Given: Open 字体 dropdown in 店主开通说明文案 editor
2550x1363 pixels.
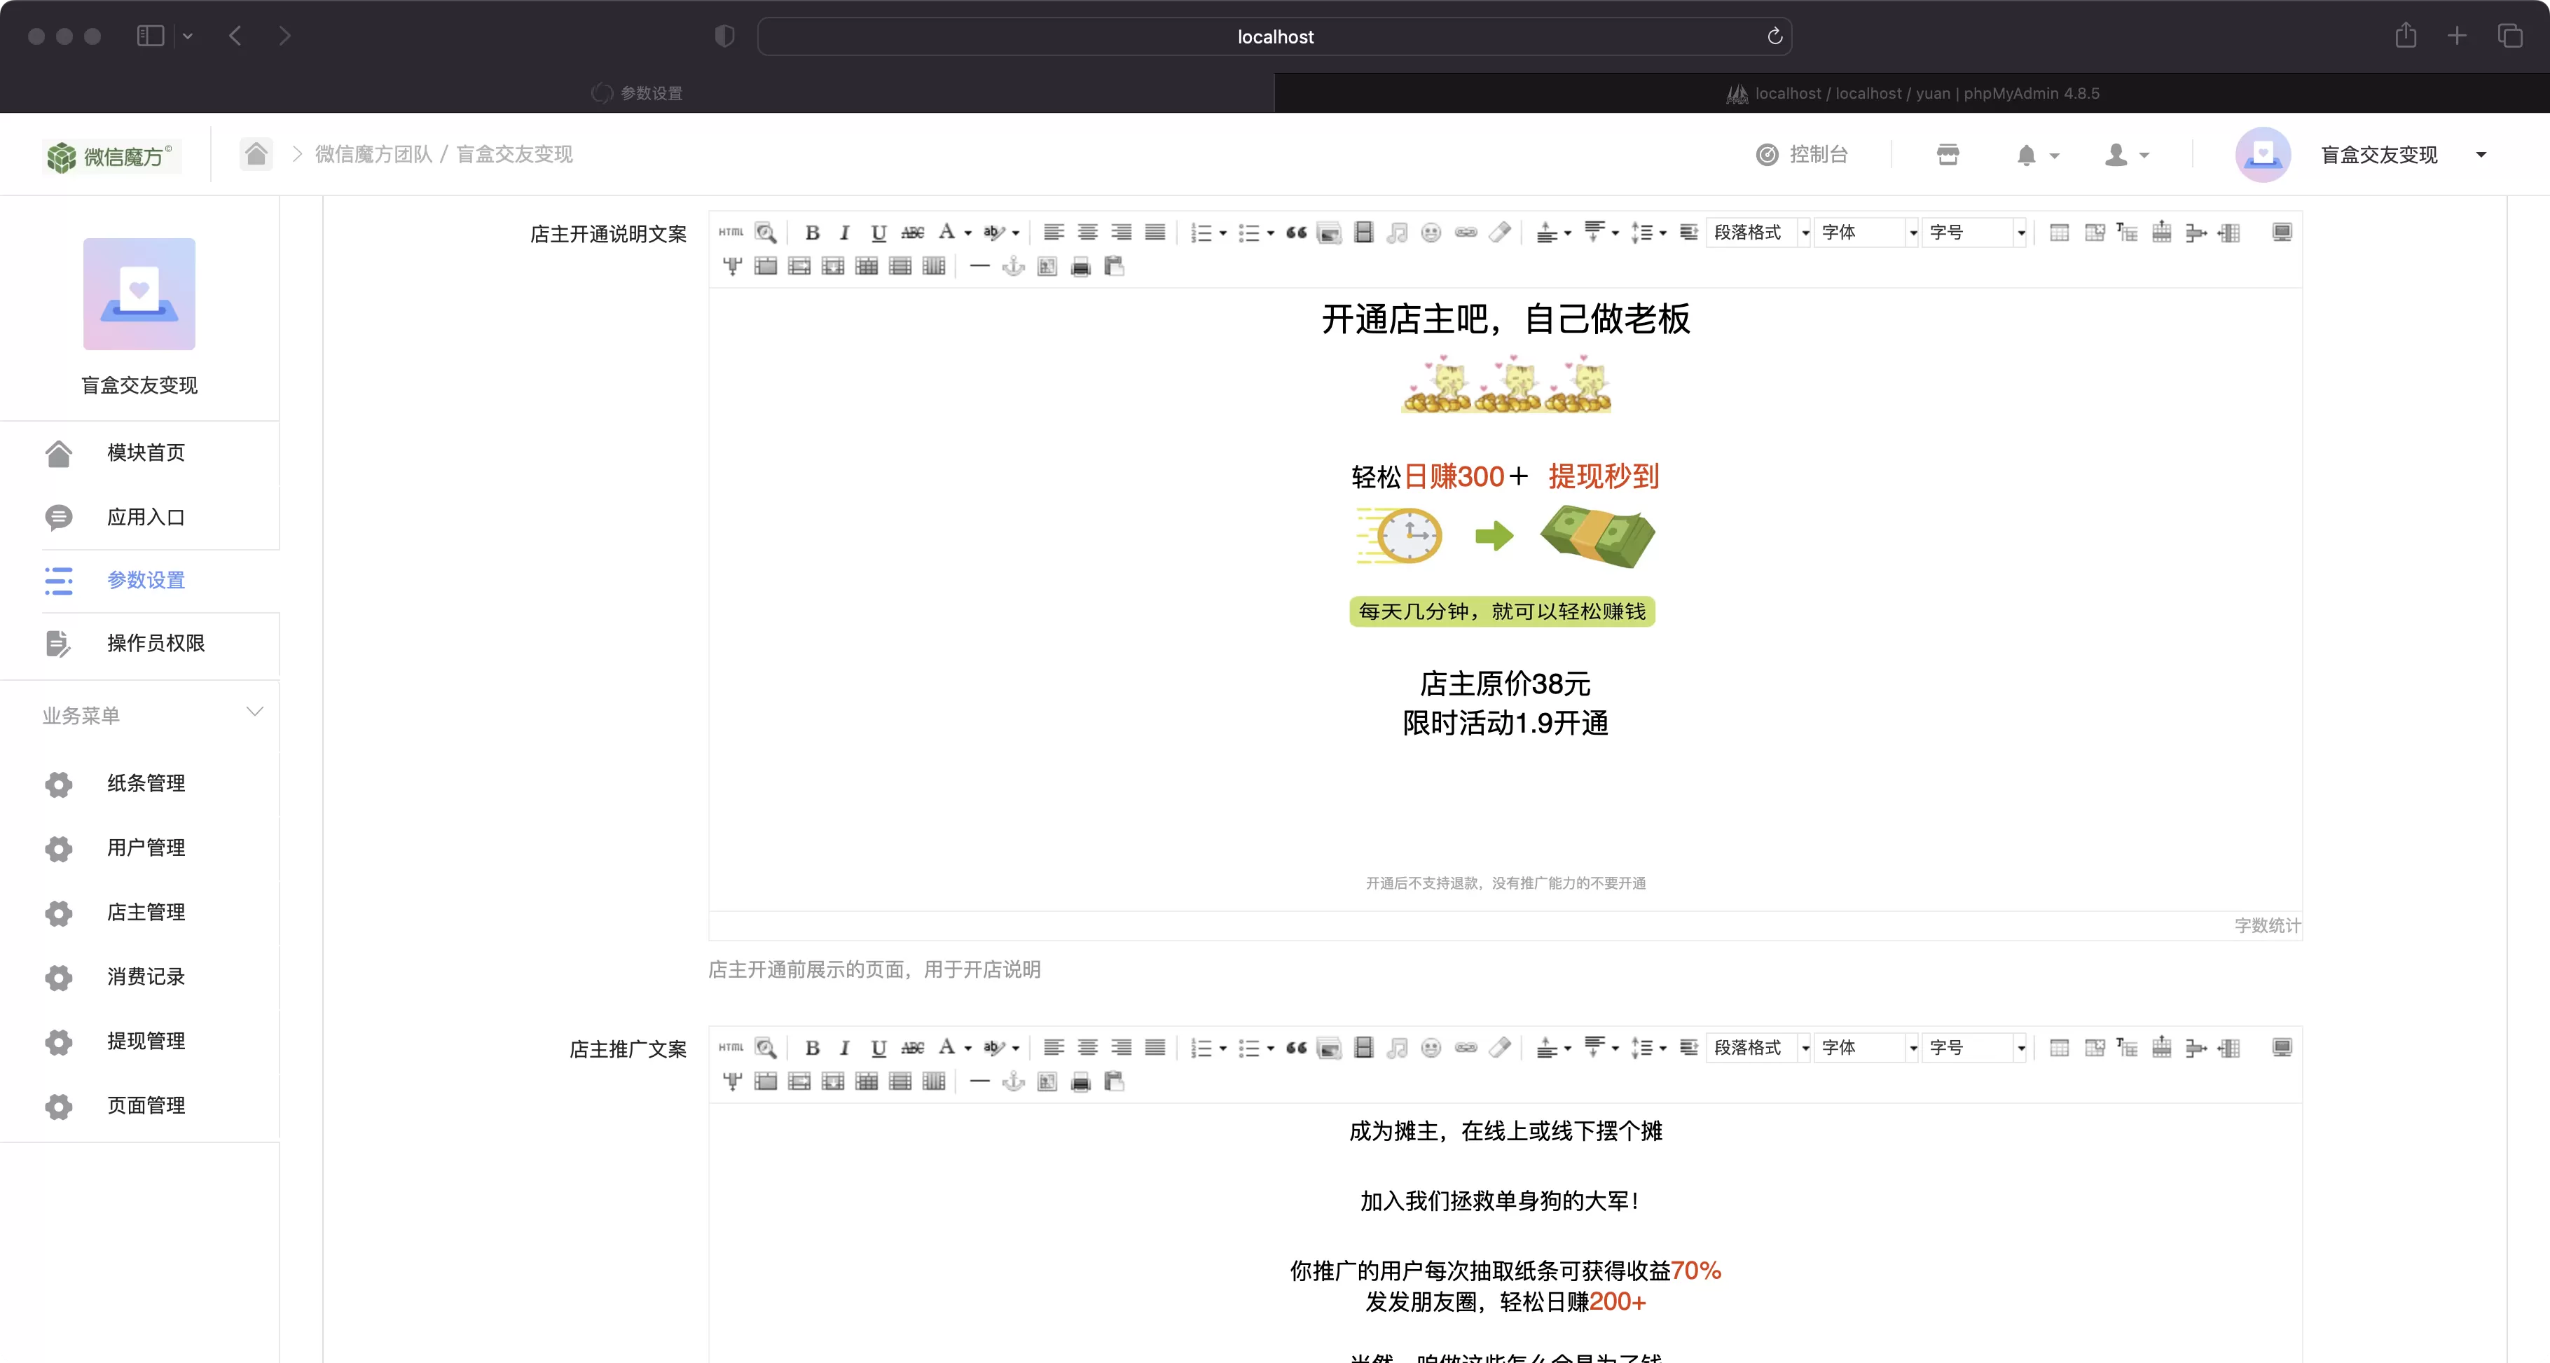Looking at the screenshot, I should tap(1867, 233).
